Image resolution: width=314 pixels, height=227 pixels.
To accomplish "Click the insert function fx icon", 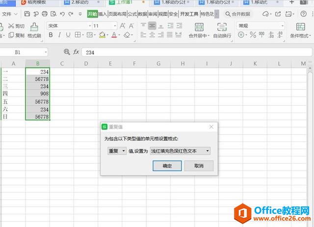I will pos(76,52).
